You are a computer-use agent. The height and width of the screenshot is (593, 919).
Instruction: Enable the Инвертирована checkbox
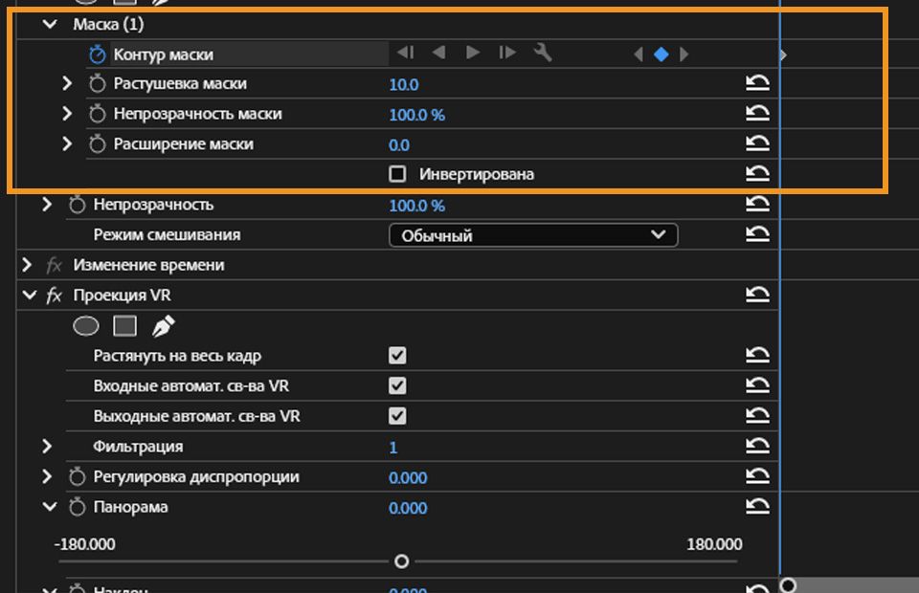[397, 174]
